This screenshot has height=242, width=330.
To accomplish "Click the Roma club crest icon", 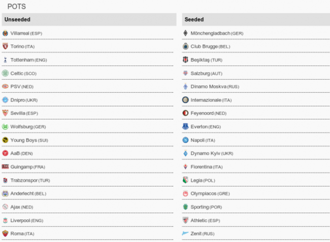I will (x=5, y=234).
